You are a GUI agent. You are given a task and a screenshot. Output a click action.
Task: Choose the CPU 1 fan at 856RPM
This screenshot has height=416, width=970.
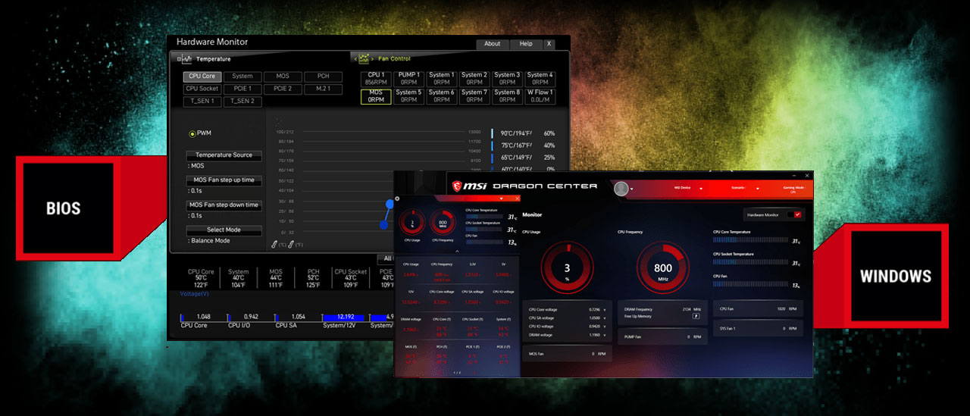[376, 79]
